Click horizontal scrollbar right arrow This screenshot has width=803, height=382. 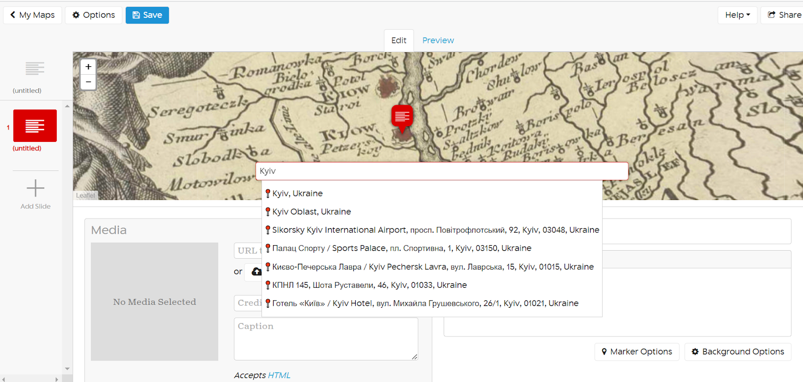[57, 379]
